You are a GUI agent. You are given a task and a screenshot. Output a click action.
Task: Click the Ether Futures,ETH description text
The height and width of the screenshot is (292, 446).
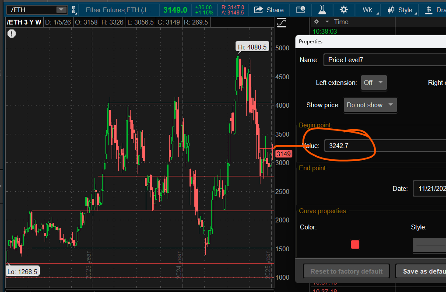pyautogui.click(x=119, y=10)
